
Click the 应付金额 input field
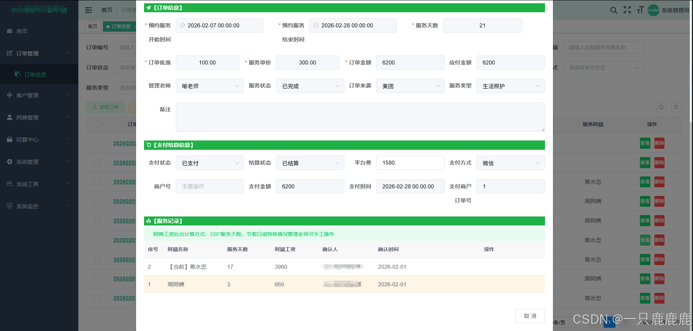tap(510, 63)
